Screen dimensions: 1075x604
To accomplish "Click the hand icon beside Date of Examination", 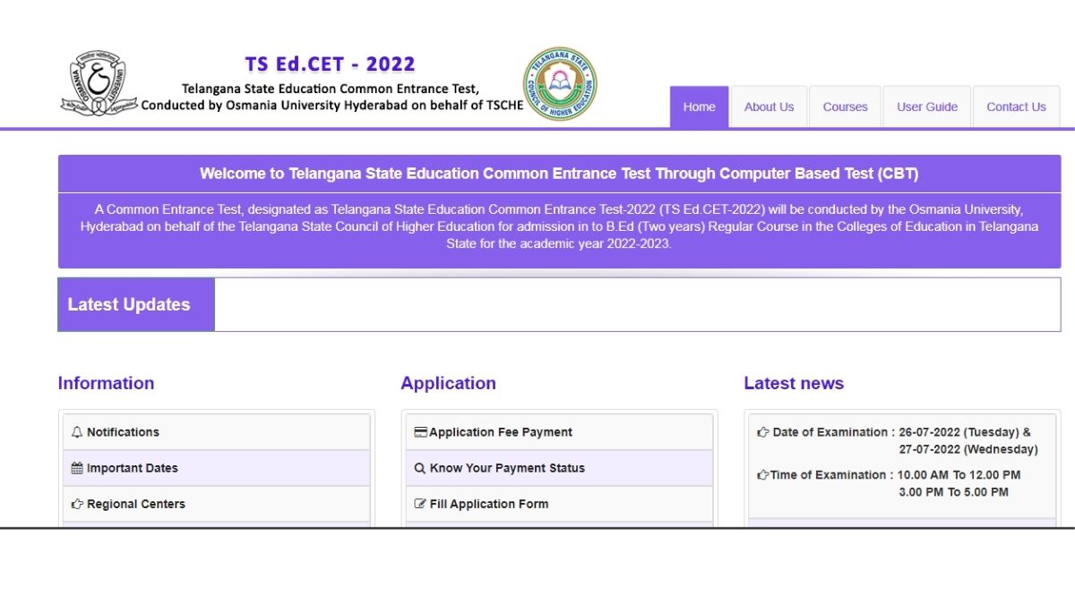I will (x=763, y=432).
